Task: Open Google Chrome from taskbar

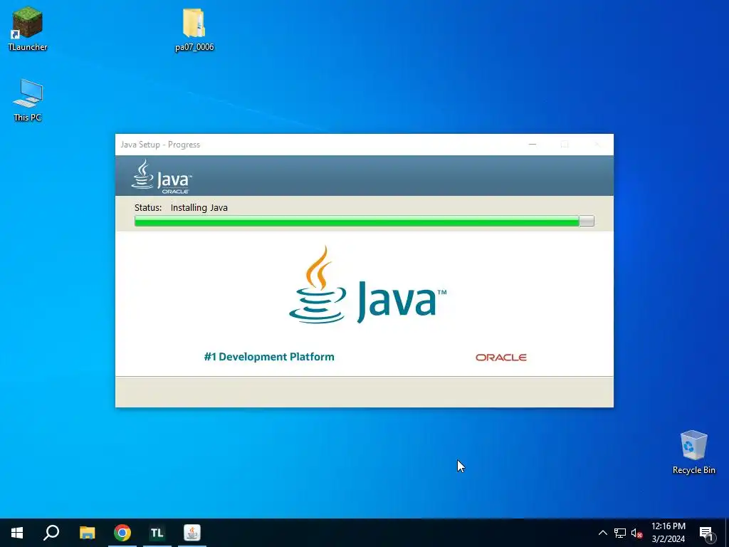Action: tap(122, 533)
